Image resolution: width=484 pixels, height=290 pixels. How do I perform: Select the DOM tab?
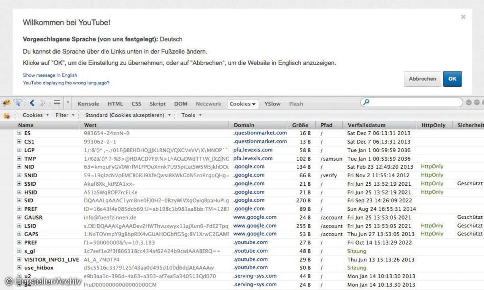(x=181, y=104)
